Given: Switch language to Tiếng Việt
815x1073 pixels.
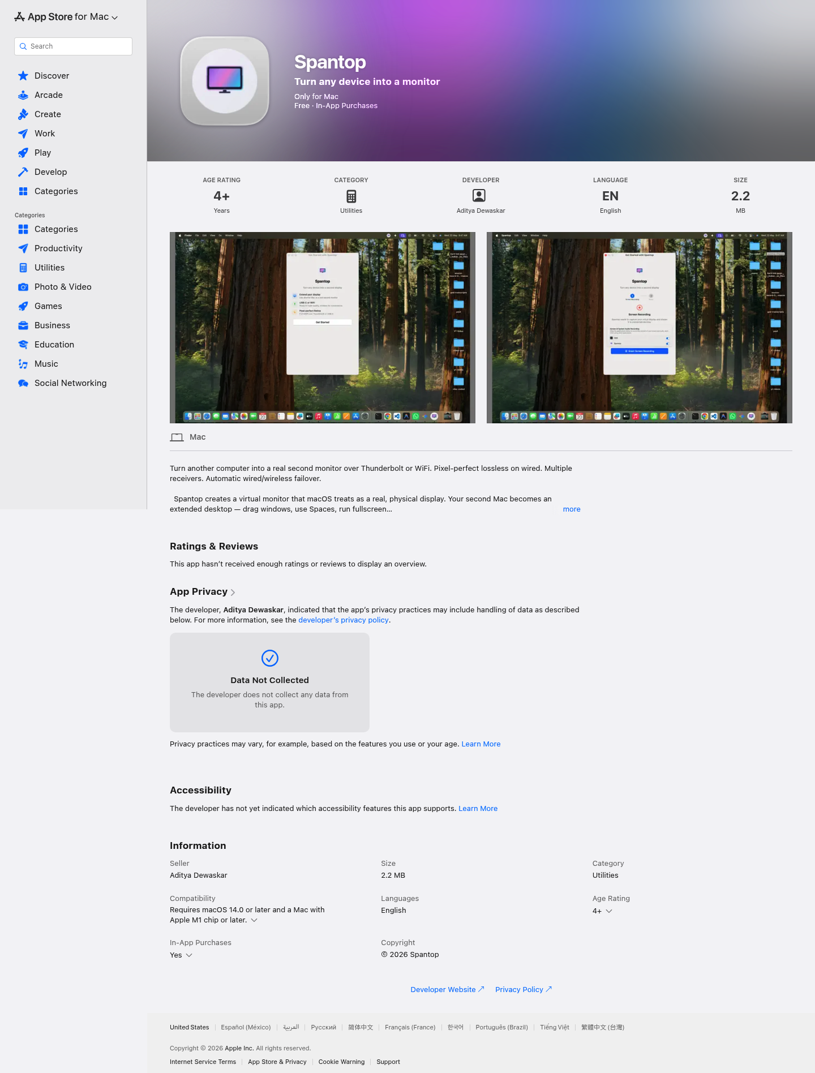Looking at the screenshot, I should (x=555, y=1028).
